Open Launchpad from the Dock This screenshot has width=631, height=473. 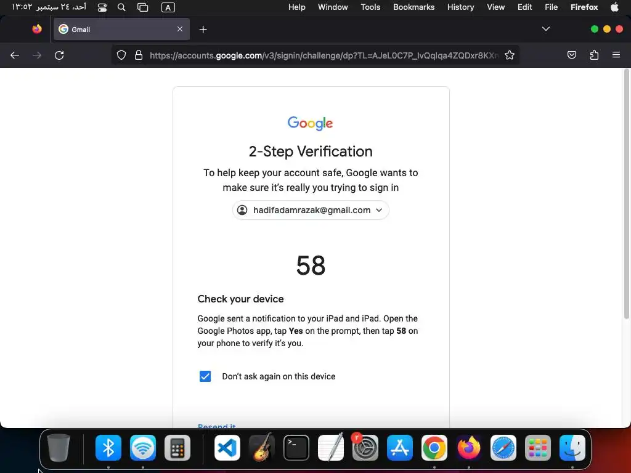538,448
